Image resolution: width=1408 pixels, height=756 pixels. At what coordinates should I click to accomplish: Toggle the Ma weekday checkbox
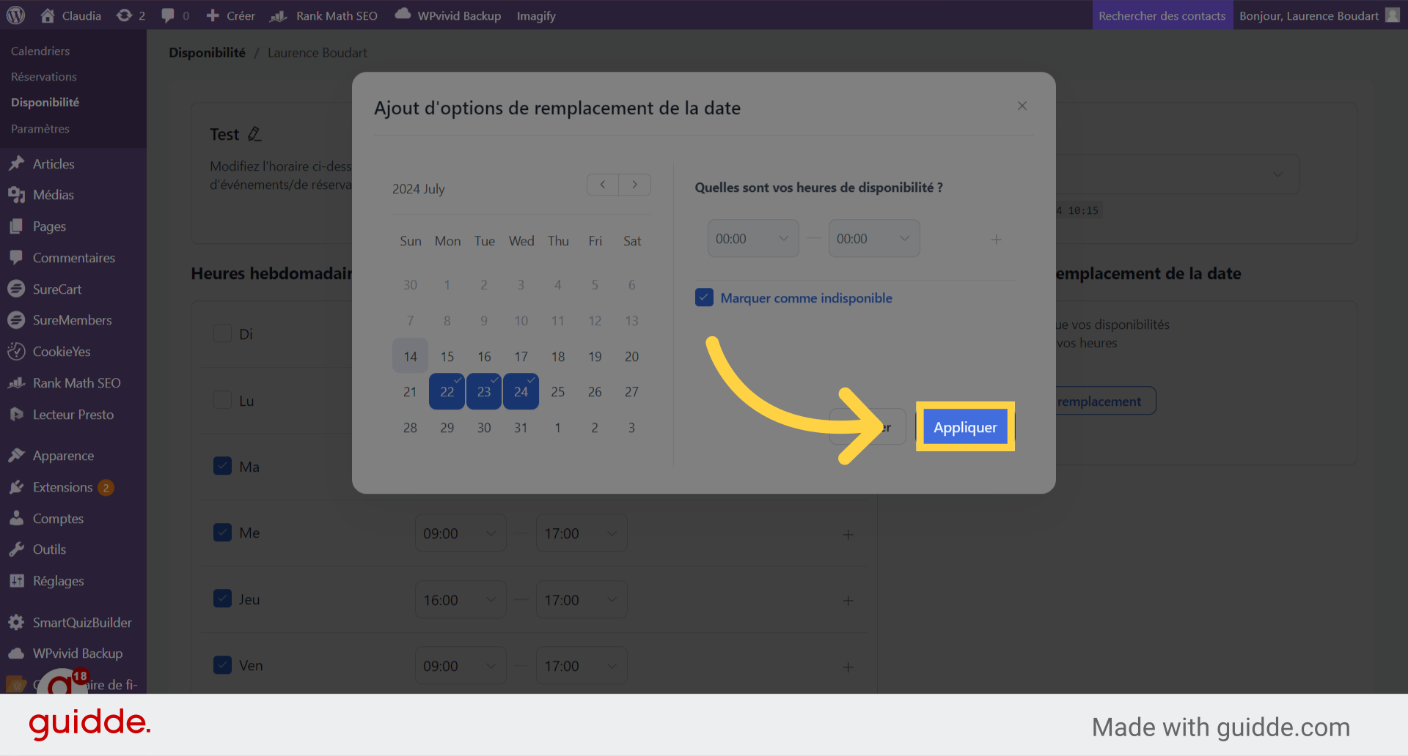point(222,466)
